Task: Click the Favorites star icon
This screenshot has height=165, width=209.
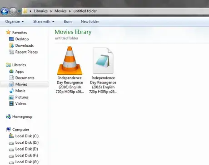Action: click(8, 32)
